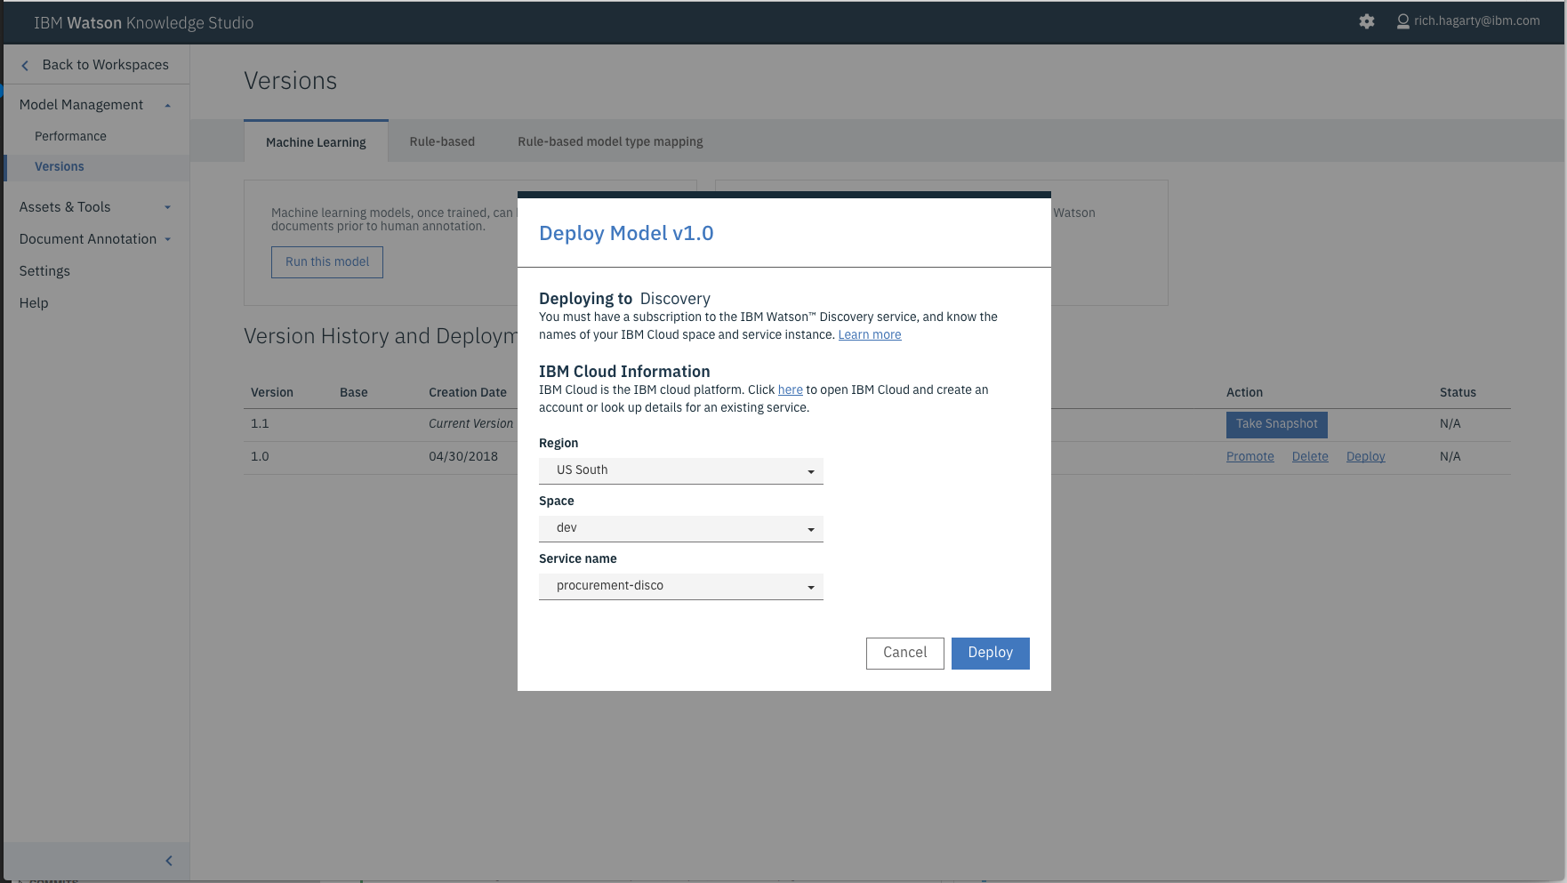Click the Run this model button
The image size is (1567, 883).
pos(327,262)
